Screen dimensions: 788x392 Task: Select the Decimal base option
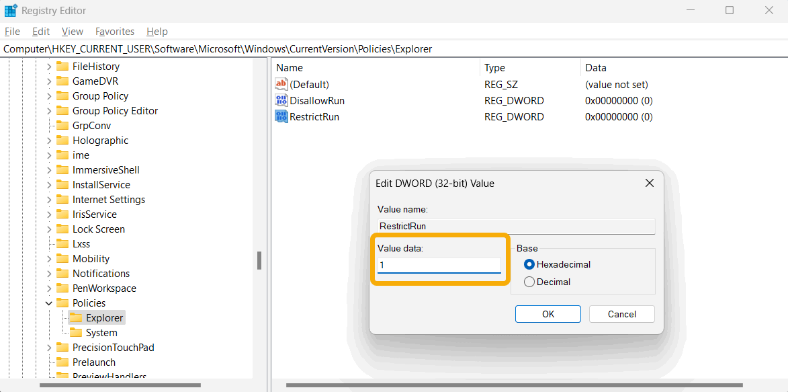pyautogui.click(x=529, y=282)
